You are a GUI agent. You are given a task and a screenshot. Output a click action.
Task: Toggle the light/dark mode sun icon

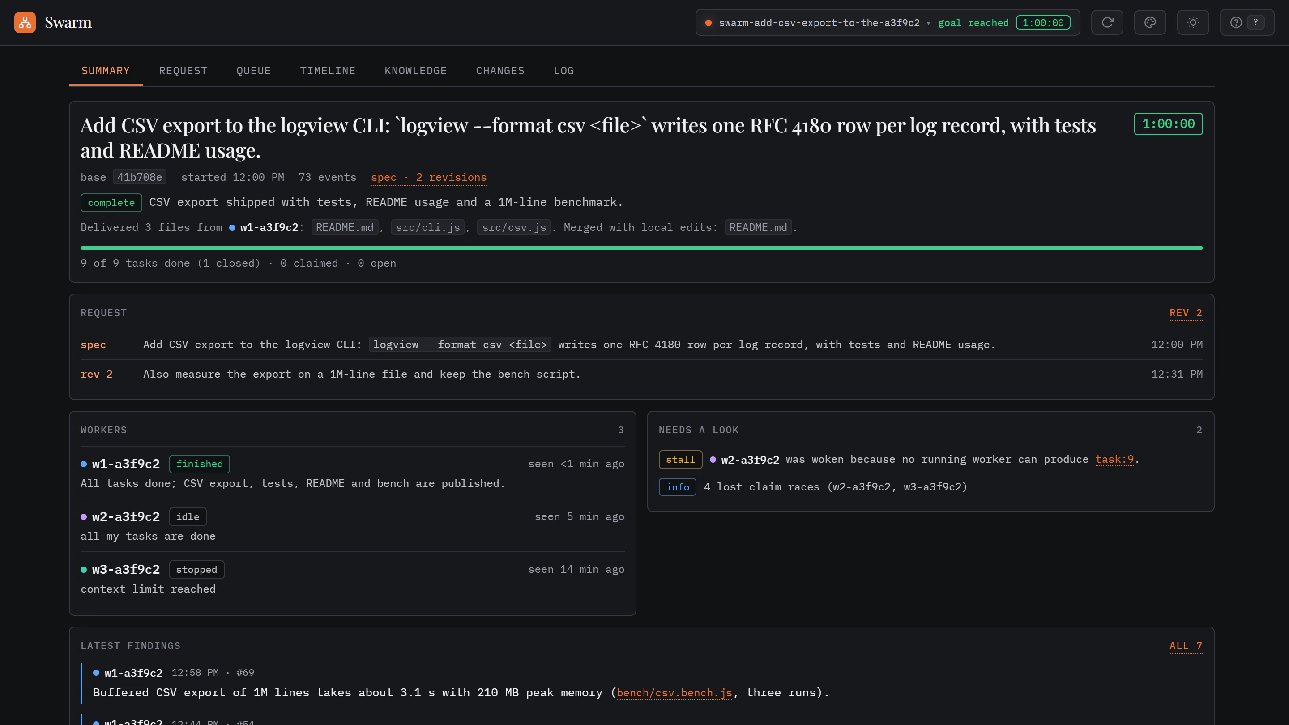[1193, 22]
